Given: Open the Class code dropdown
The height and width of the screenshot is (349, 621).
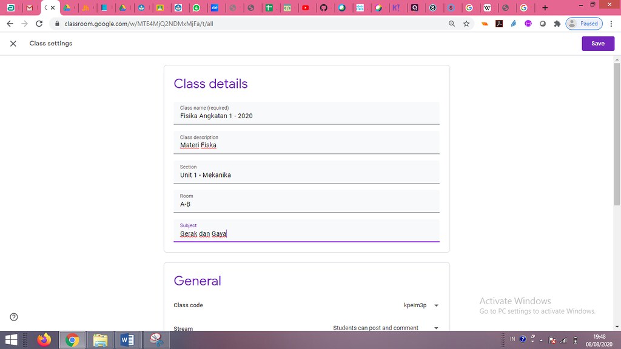Looking at the screenshot, I should 421,305.
